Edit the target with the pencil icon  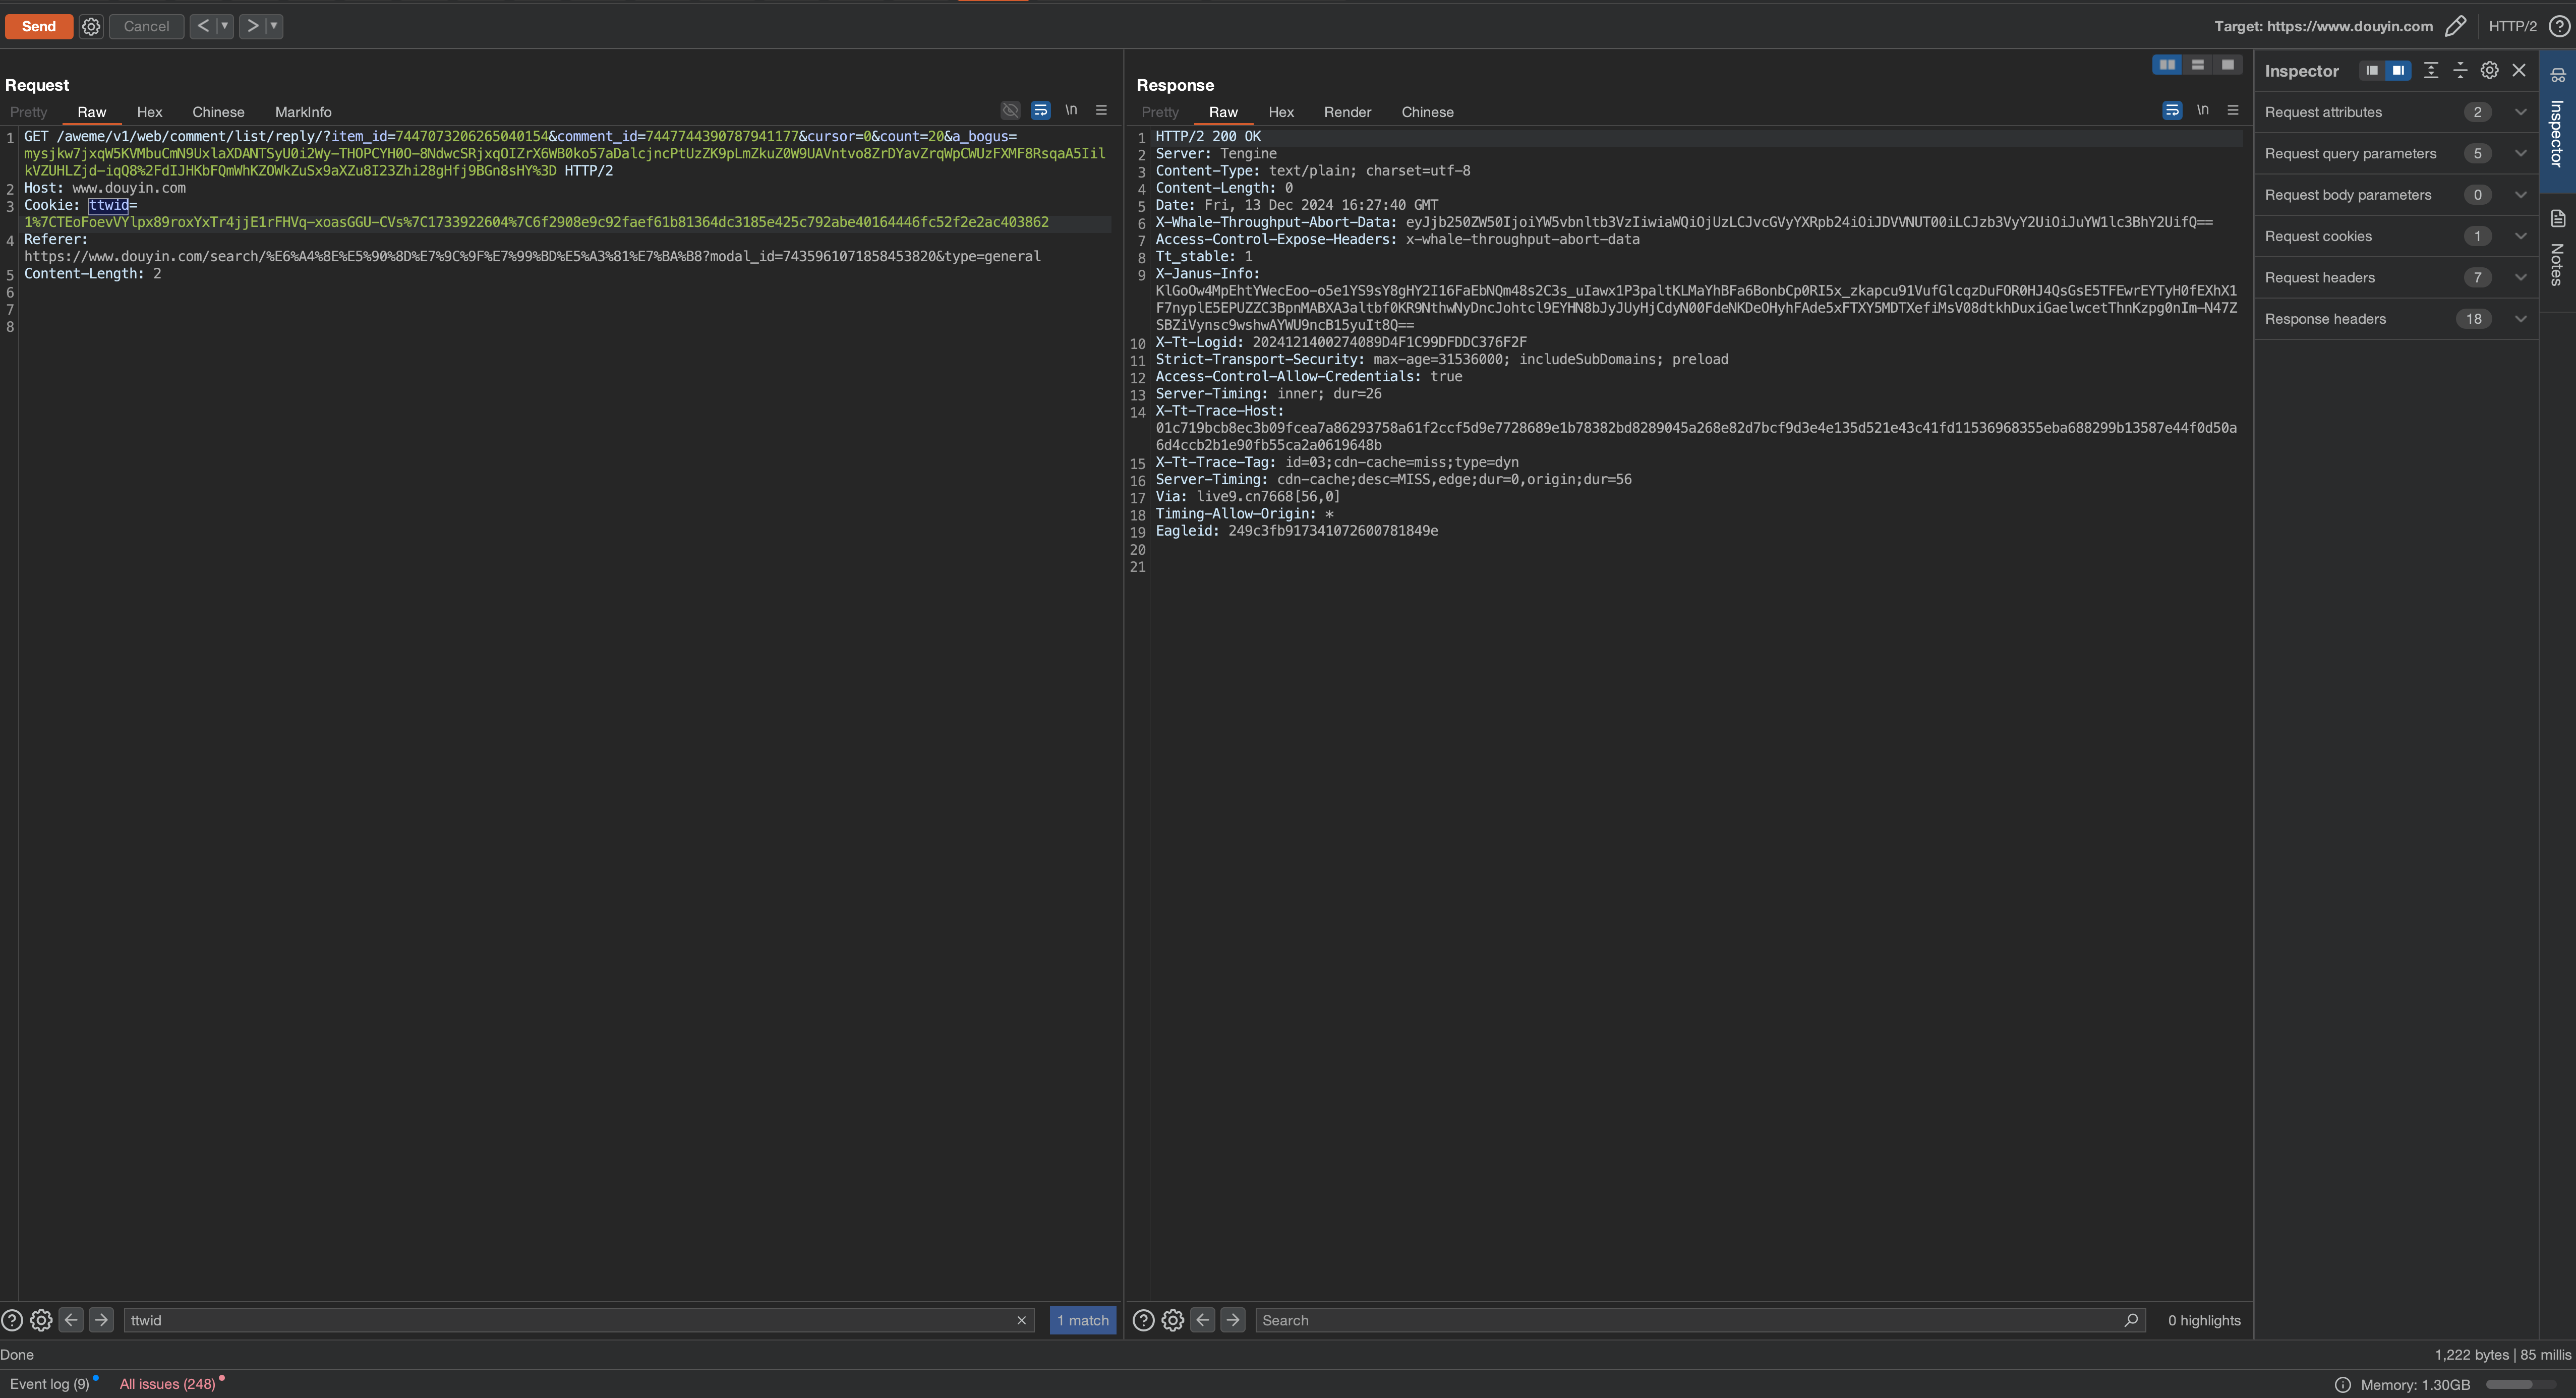[x=2455, y=26]
